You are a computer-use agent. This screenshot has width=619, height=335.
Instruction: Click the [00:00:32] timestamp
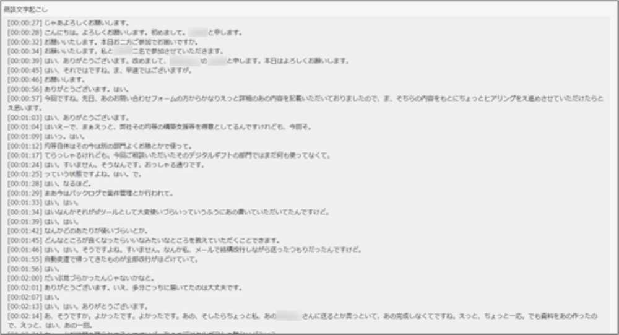(24, 41)
